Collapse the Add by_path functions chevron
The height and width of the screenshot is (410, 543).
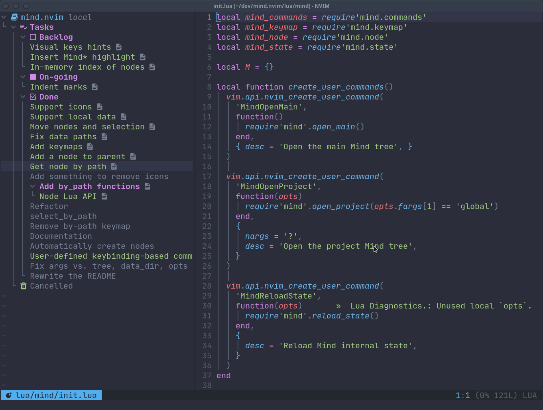pos(32,186)
